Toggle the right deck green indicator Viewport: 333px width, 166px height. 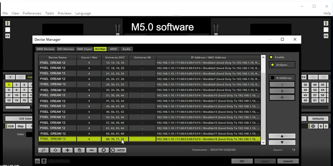[326, 23]
